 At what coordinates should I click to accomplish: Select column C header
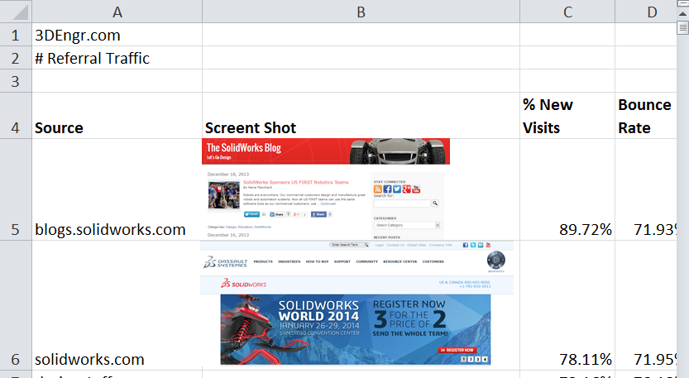(x=567, y=12)
